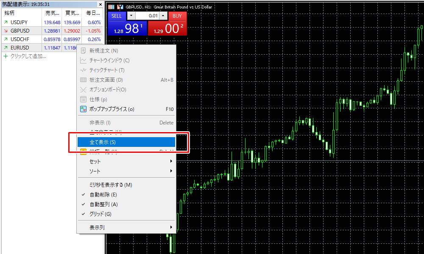Click the 板注文画面 (Depth of Market) icon

83,80
